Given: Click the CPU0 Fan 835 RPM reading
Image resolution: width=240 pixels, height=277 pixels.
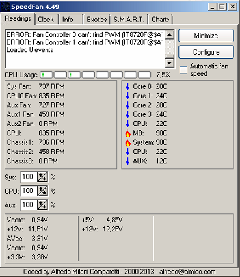Looking at the screenshot, I should click(36, 96).
